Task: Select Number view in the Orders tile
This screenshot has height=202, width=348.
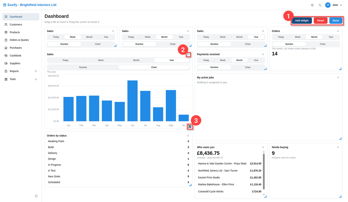Action: (289, 44)
